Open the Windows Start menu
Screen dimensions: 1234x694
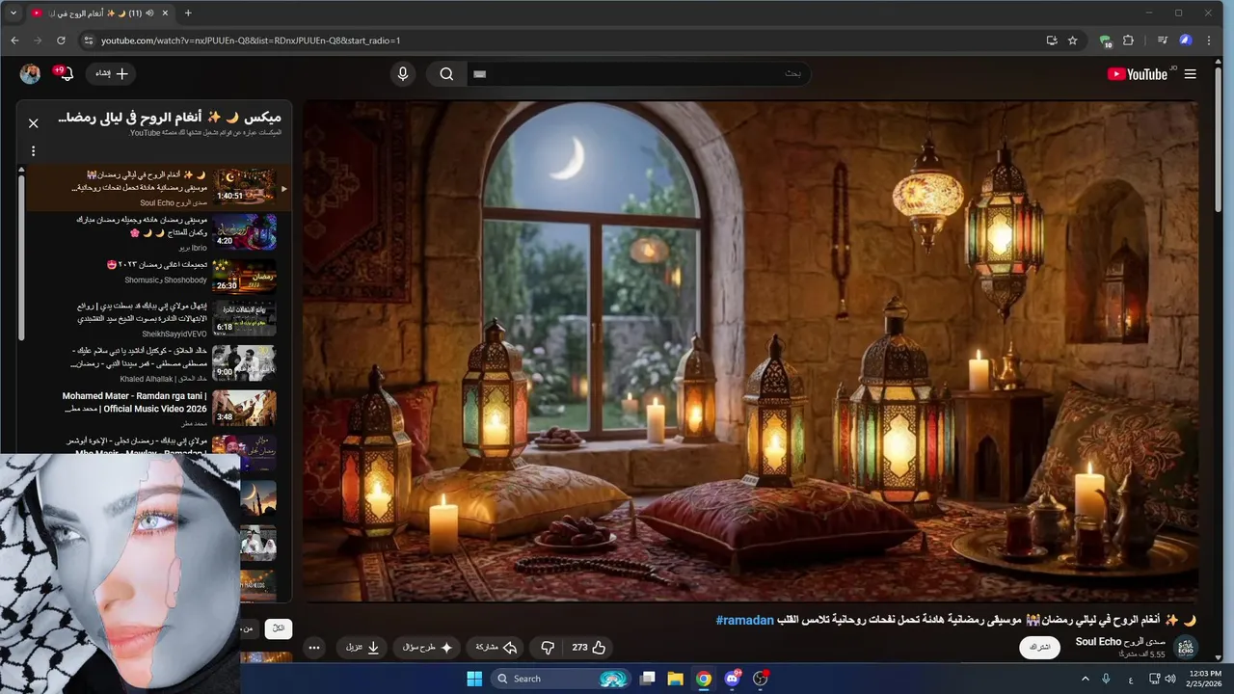point(474,679)
